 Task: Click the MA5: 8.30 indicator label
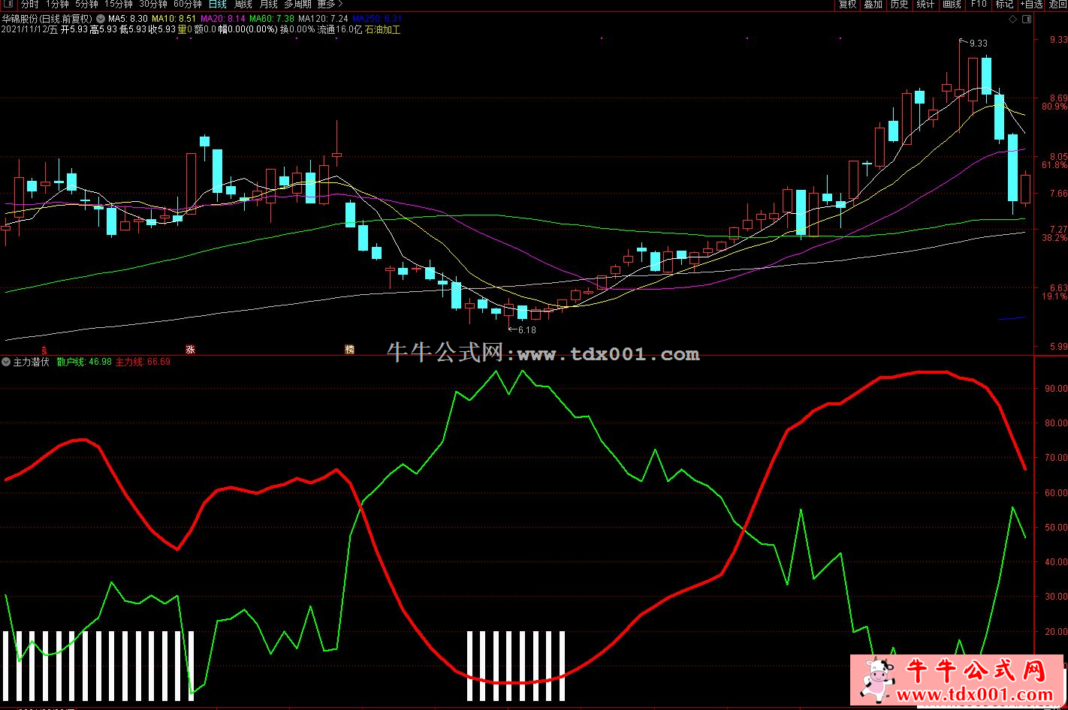[x=127, y=19]
